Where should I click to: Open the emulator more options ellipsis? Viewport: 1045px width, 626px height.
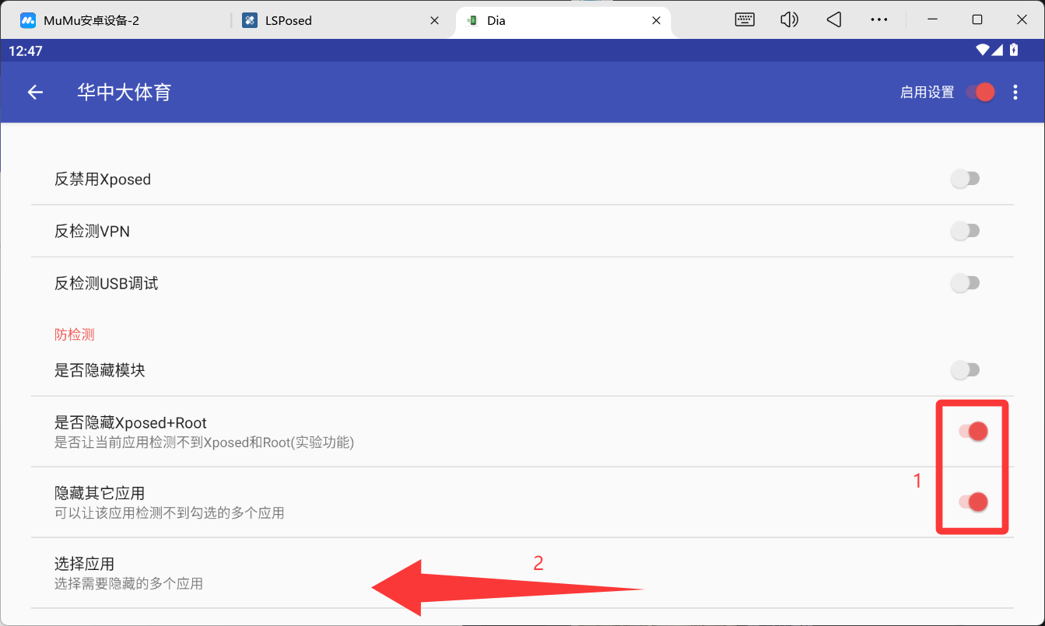[878, 20]
